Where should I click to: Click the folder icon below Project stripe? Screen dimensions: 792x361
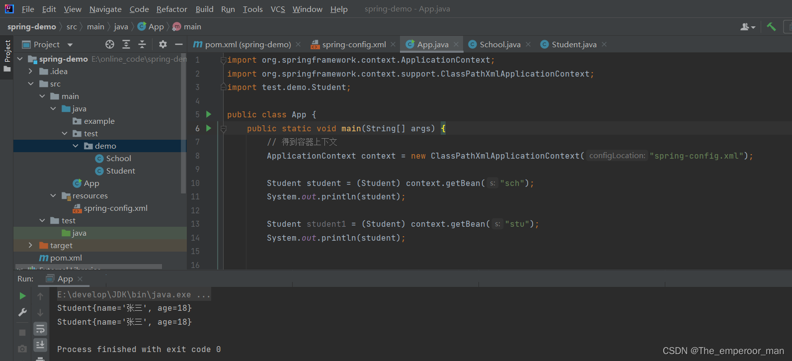click(x=7, y=69)
